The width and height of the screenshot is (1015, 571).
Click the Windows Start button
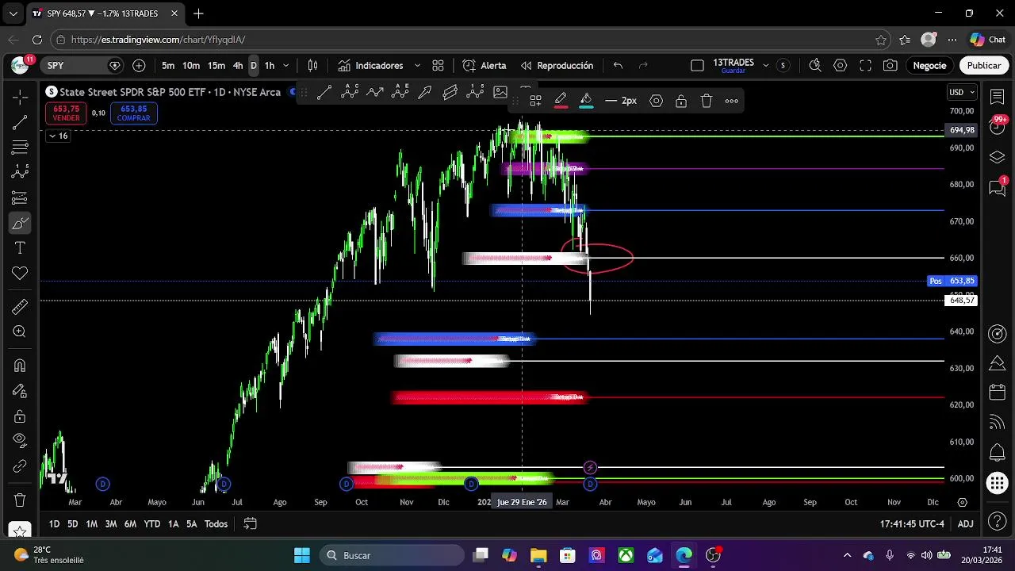point(302,555)
